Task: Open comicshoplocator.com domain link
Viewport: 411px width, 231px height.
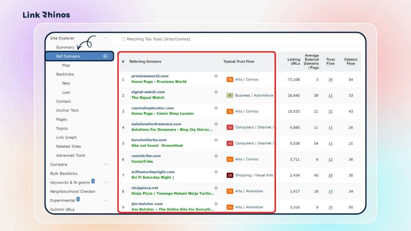Action: point(153,108)
